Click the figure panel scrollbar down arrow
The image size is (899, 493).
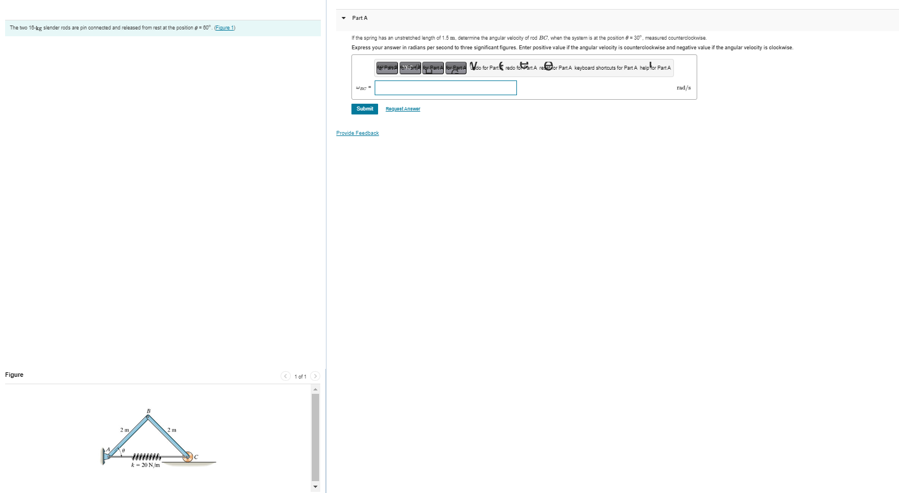click(x=316, y=486)
